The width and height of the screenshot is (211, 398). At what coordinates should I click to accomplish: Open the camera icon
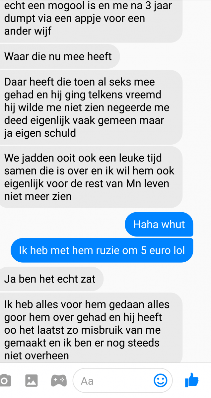click(5, 380)
